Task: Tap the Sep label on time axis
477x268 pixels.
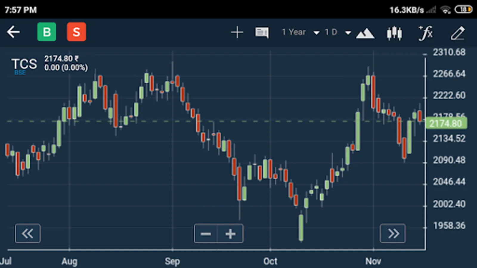Action: point(172,261)
